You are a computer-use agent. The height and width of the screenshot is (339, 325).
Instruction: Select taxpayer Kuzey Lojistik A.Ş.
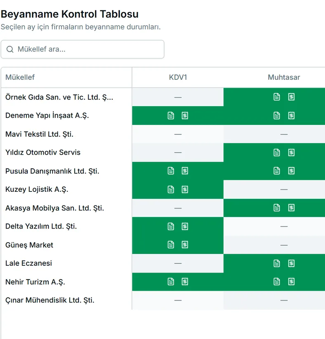37,189
